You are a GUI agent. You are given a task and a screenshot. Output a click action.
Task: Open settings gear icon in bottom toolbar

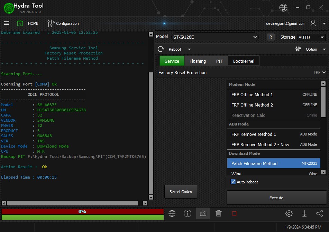[x=289, y=213]
